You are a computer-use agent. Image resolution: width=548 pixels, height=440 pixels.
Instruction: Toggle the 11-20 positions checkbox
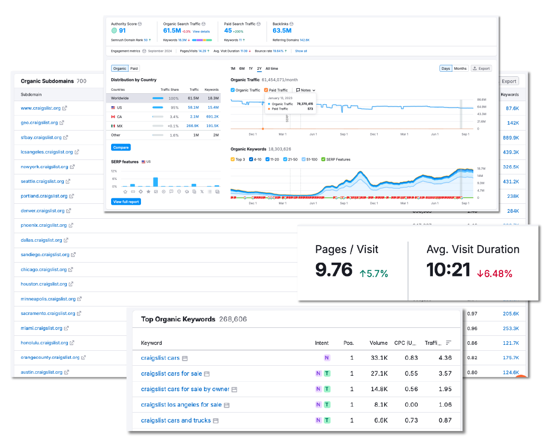tap(268, 159)
